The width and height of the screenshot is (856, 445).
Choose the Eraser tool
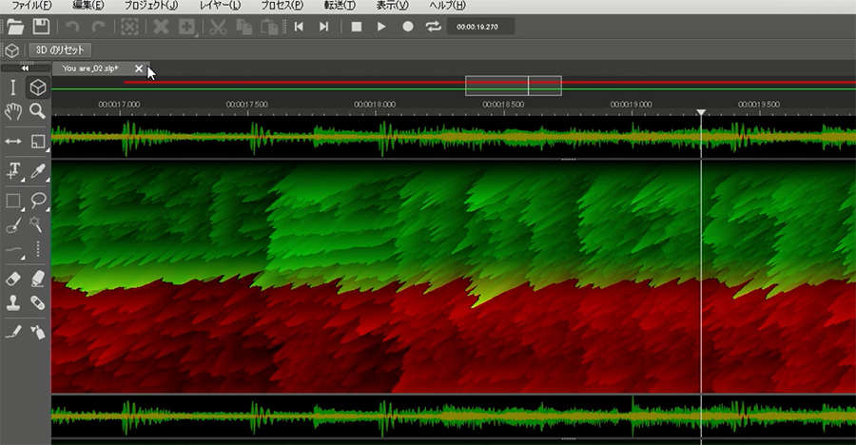[13, 279]
